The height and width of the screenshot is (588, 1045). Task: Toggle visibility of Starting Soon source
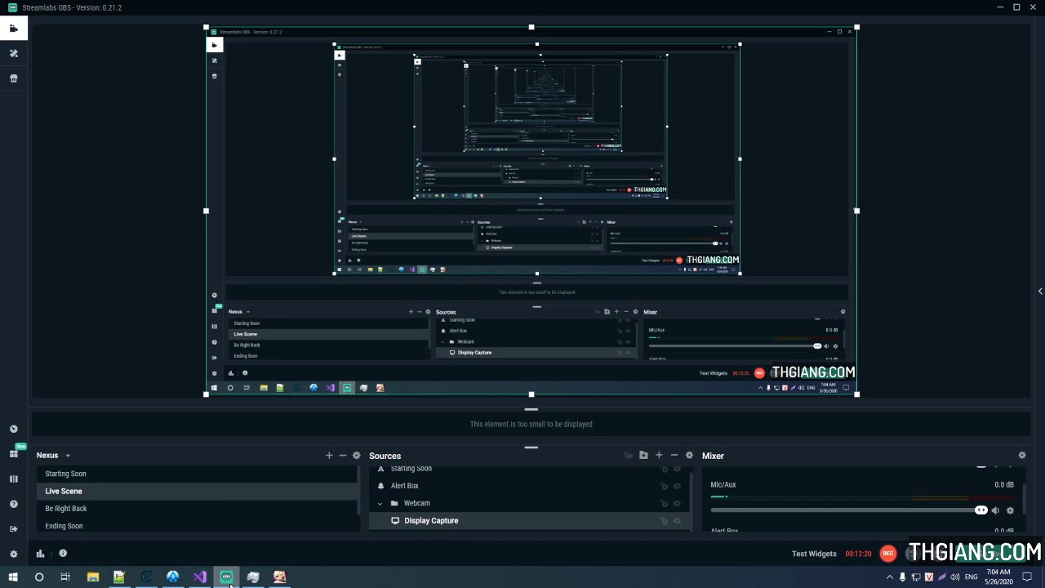click(677, 470)
